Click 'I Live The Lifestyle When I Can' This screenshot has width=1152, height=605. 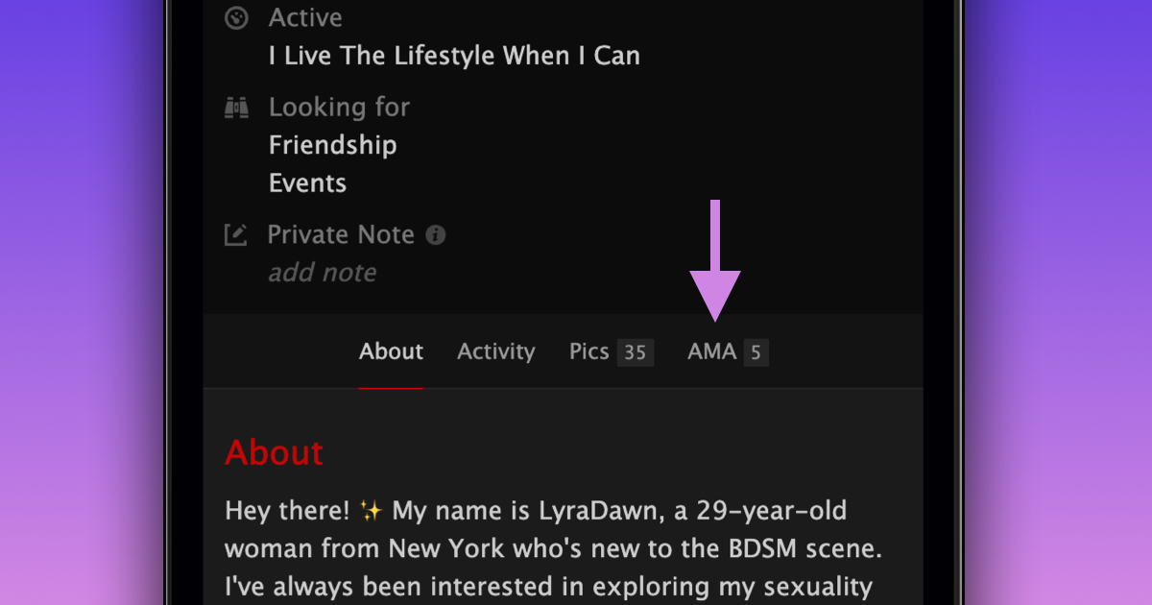click(454, 56)
